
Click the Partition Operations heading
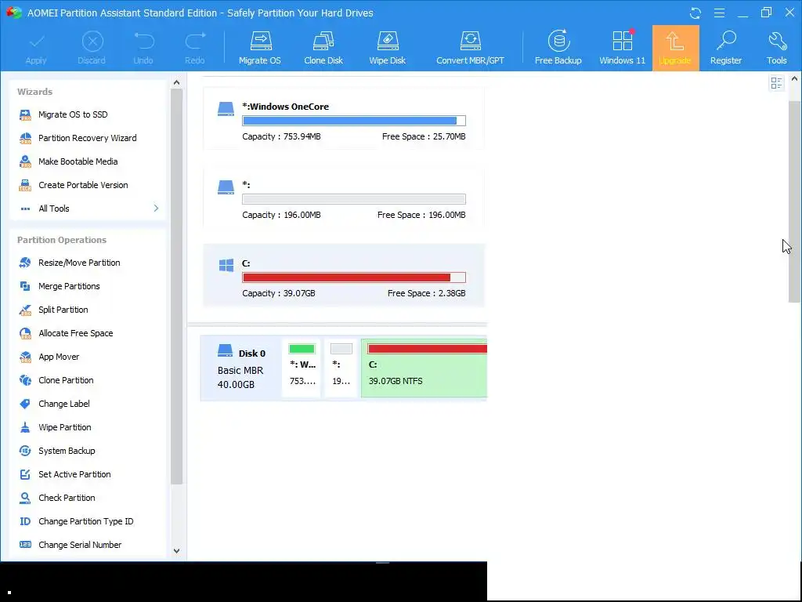coord(62,240)
